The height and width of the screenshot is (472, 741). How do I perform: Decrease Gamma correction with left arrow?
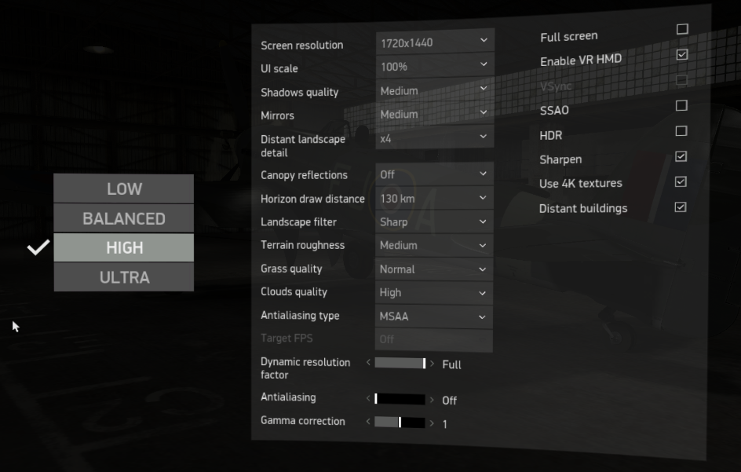coord(368,421)
